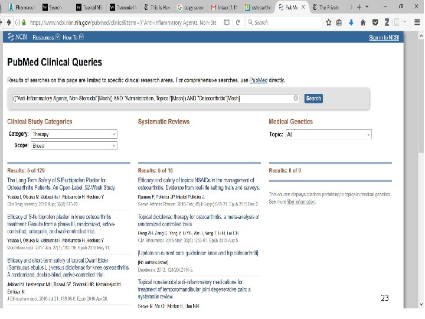Open Efficacy and safety of topical NSAIDs review
425x319 pixels.
[199, 184]
